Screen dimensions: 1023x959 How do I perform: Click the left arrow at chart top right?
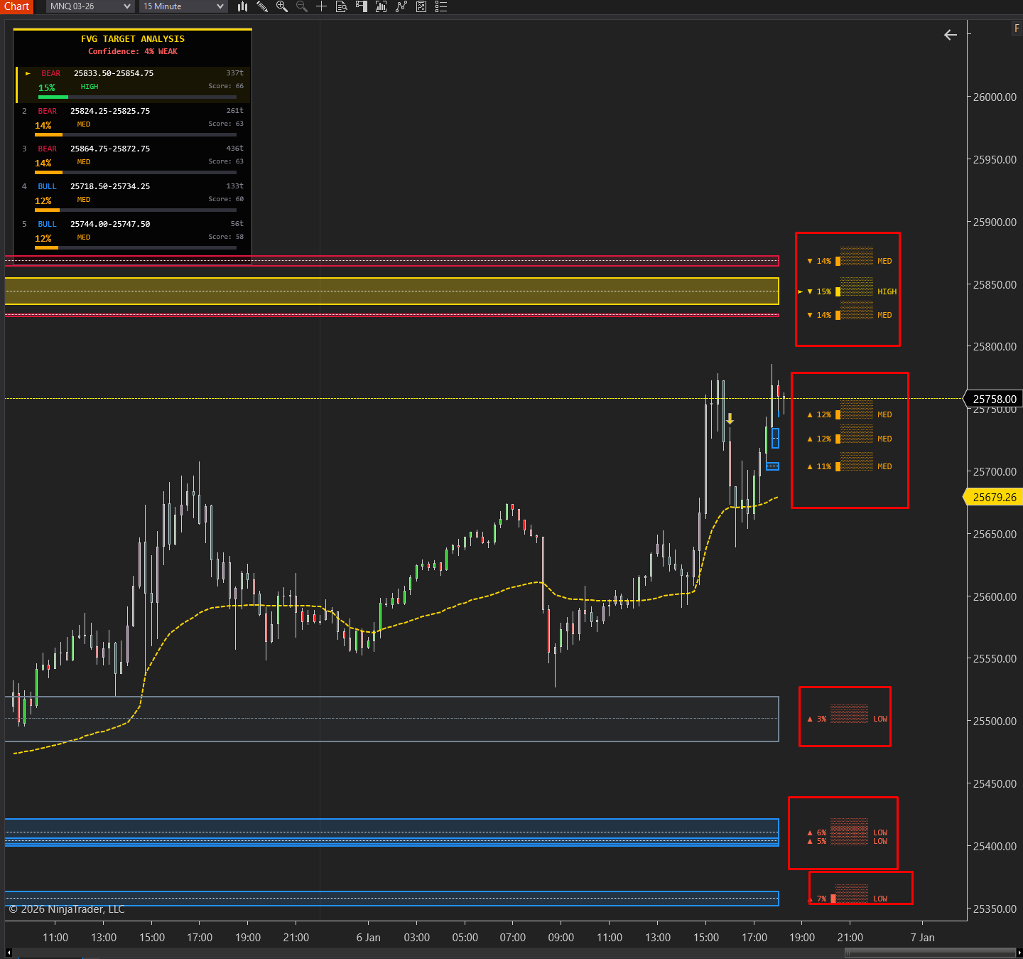[x=951, y=35]
